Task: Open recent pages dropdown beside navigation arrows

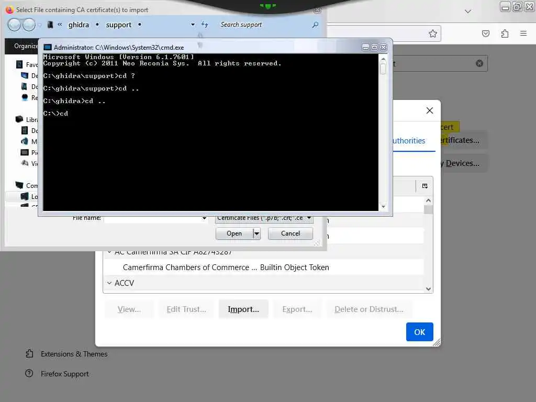Action: 40,25
